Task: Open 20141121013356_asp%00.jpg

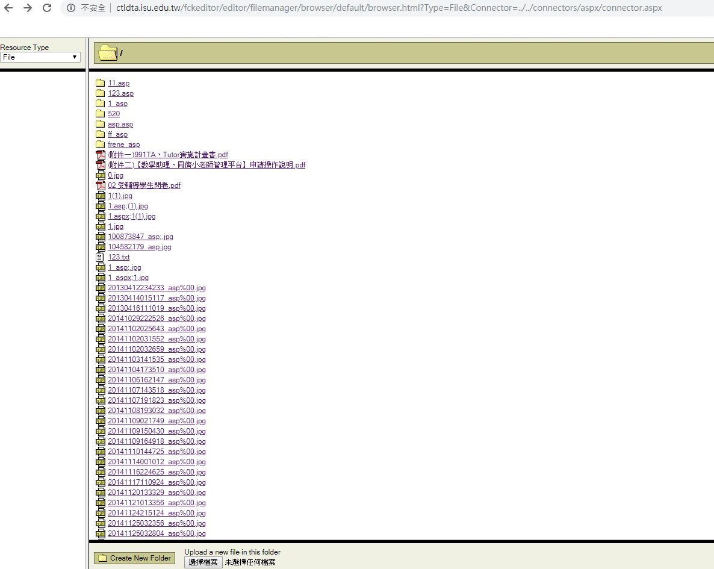Action: 157,503
